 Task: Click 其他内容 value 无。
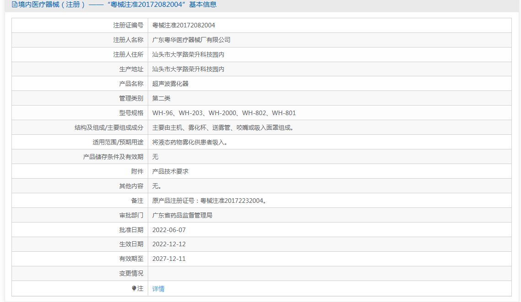157,186
